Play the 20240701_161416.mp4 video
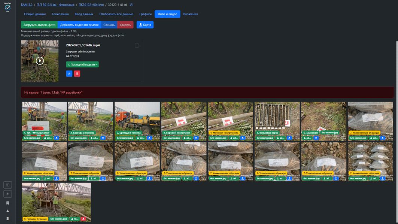398x224 pixels. (40, 61)
